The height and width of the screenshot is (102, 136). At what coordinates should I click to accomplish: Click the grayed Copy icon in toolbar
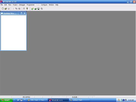point(16,9)
